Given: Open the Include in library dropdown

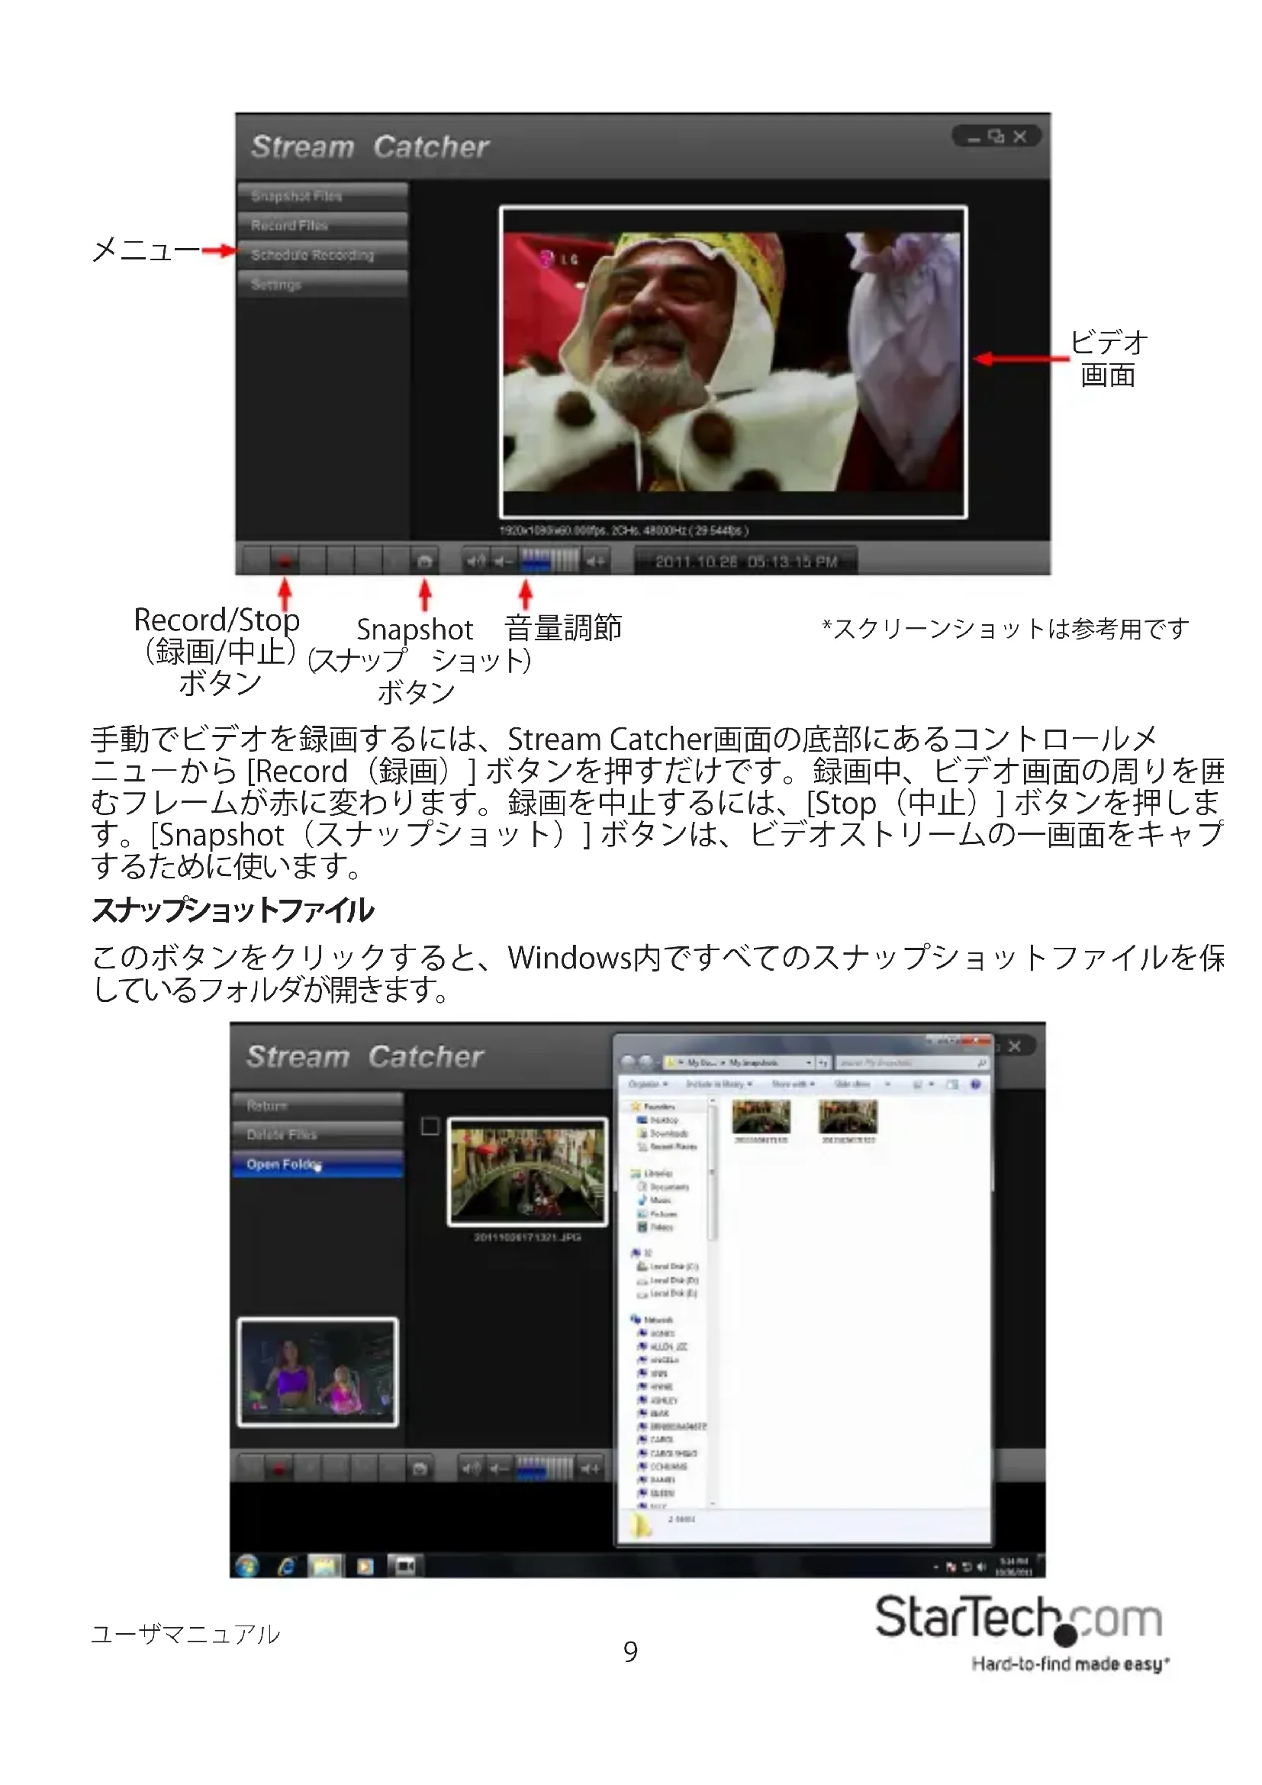Looking at the screenshot, I should [719, 1084].
